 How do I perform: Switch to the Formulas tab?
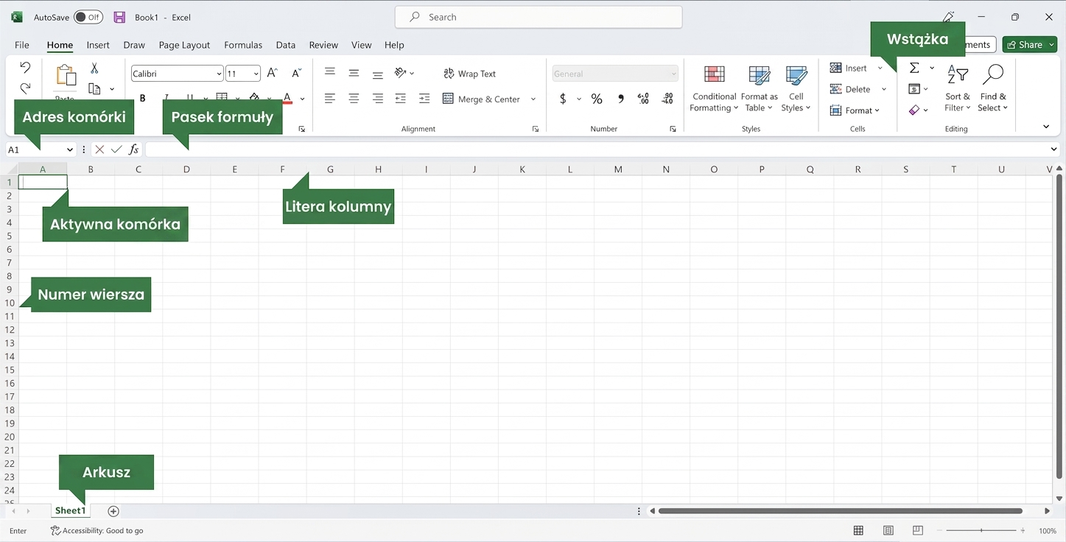tap(243, 45)
